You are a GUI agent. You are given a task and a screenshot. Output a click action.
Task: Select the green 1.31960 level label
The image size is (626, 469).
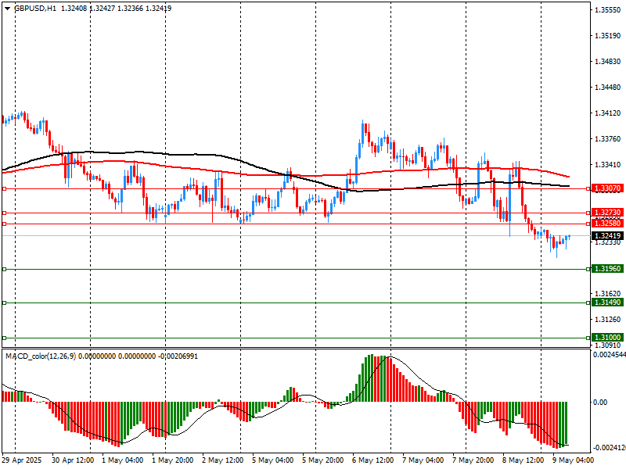607,269
